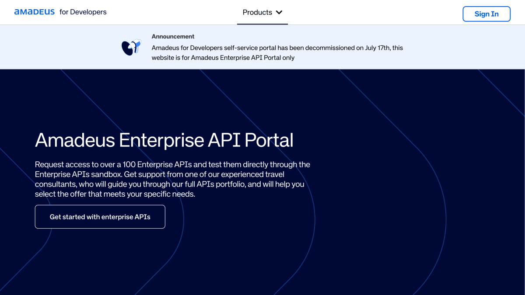Click the decommissioned portal announcement message

click(277, 52)
